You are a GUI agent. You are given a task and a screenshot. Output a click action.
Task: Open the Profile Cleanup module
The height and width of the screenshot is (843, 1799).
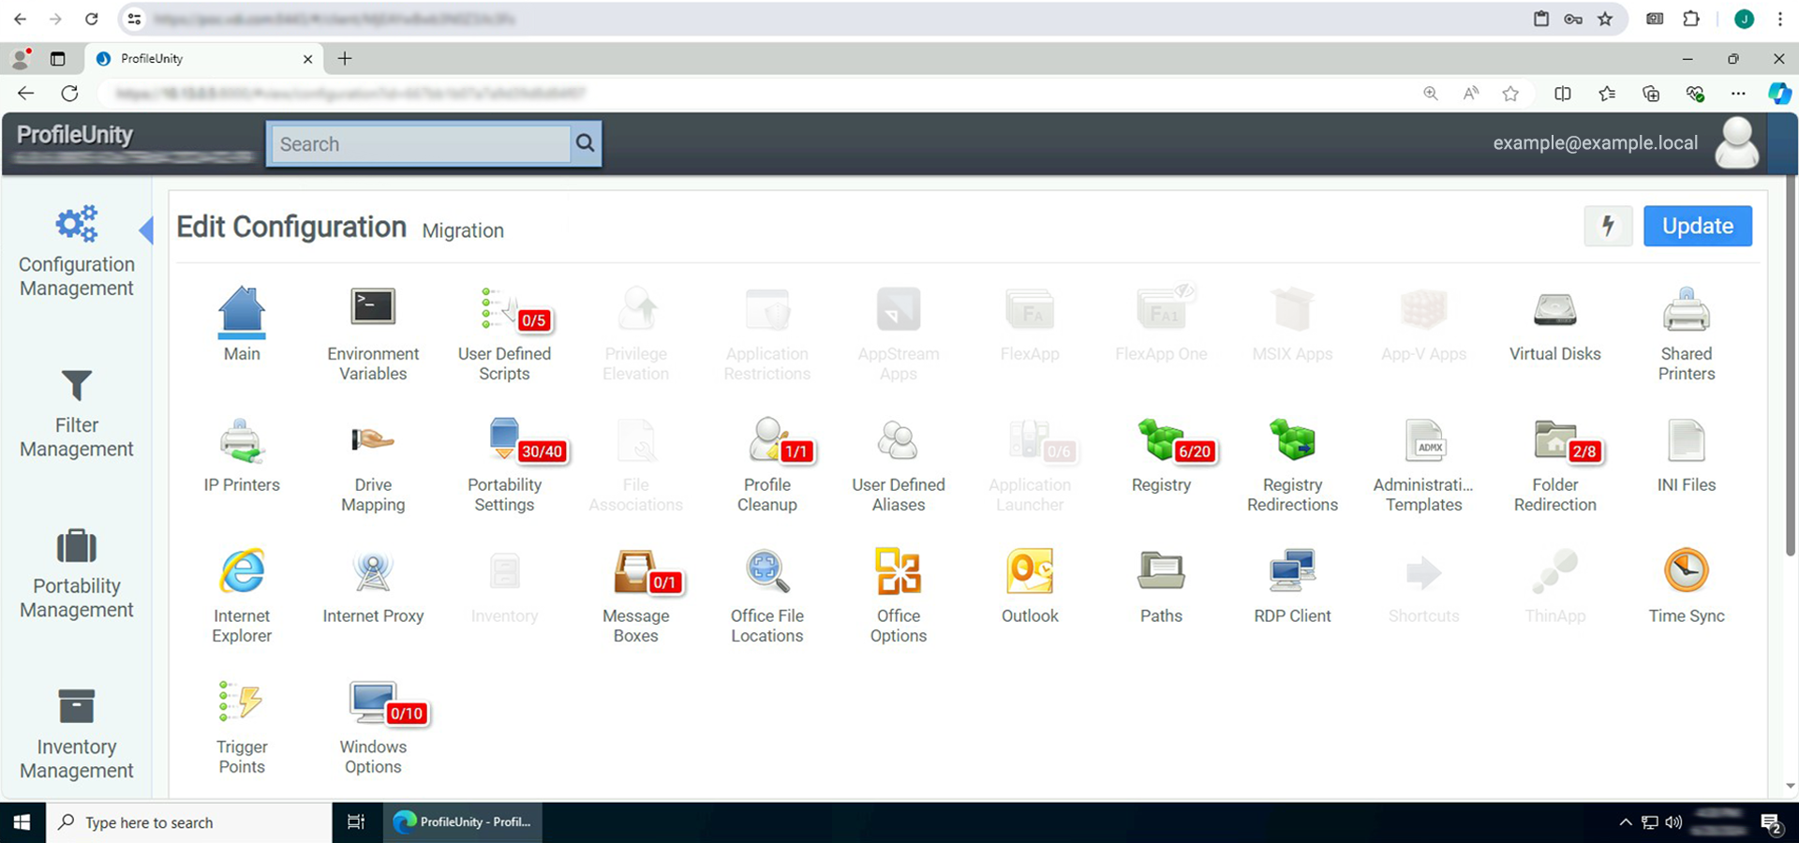pyautogui.click(x=767, y=466)
